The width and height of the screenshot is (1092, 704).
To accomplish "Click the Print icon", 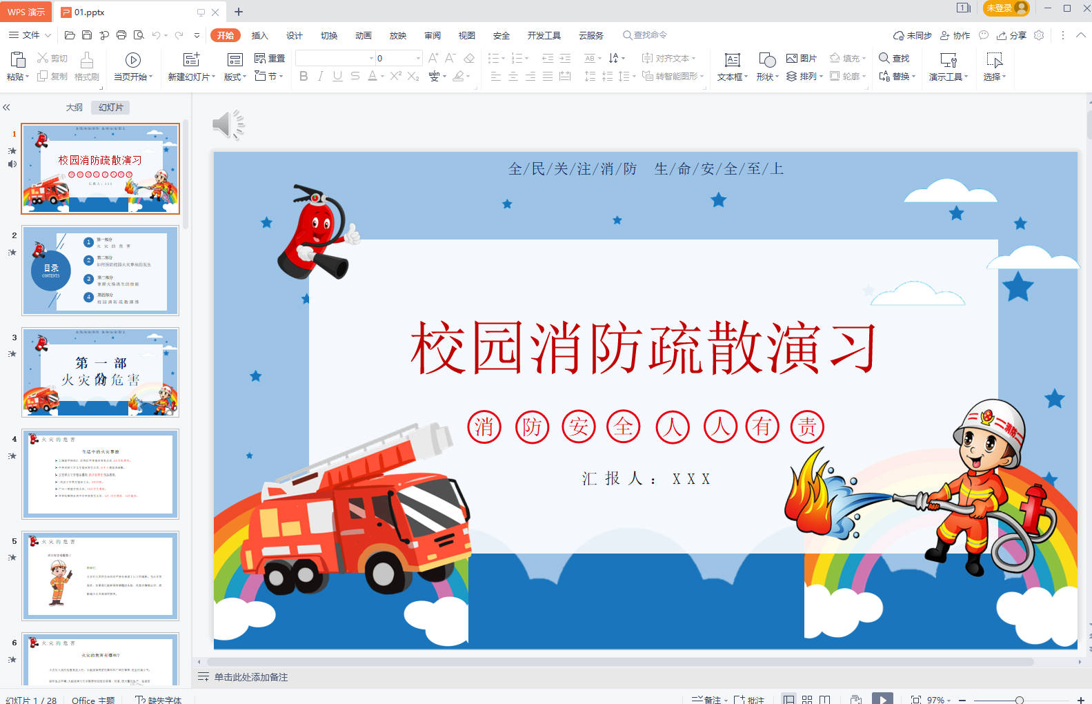I will [121, 35].
